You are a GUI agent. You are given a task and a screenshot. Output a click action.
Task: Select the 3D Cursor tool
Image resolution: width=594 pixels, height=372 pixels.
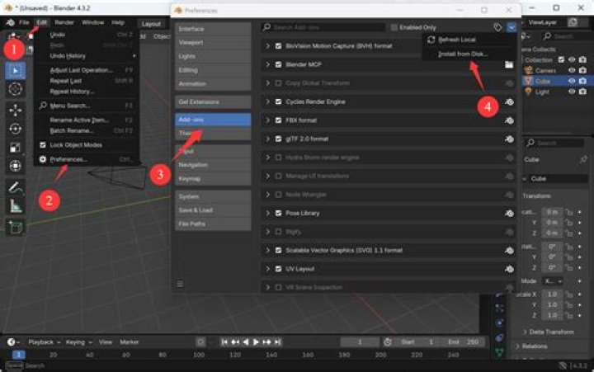pos(15,89)
